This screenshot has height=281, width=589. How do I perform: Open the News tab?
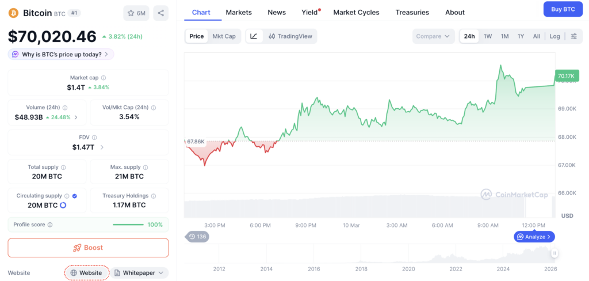[x=277, y=13]
